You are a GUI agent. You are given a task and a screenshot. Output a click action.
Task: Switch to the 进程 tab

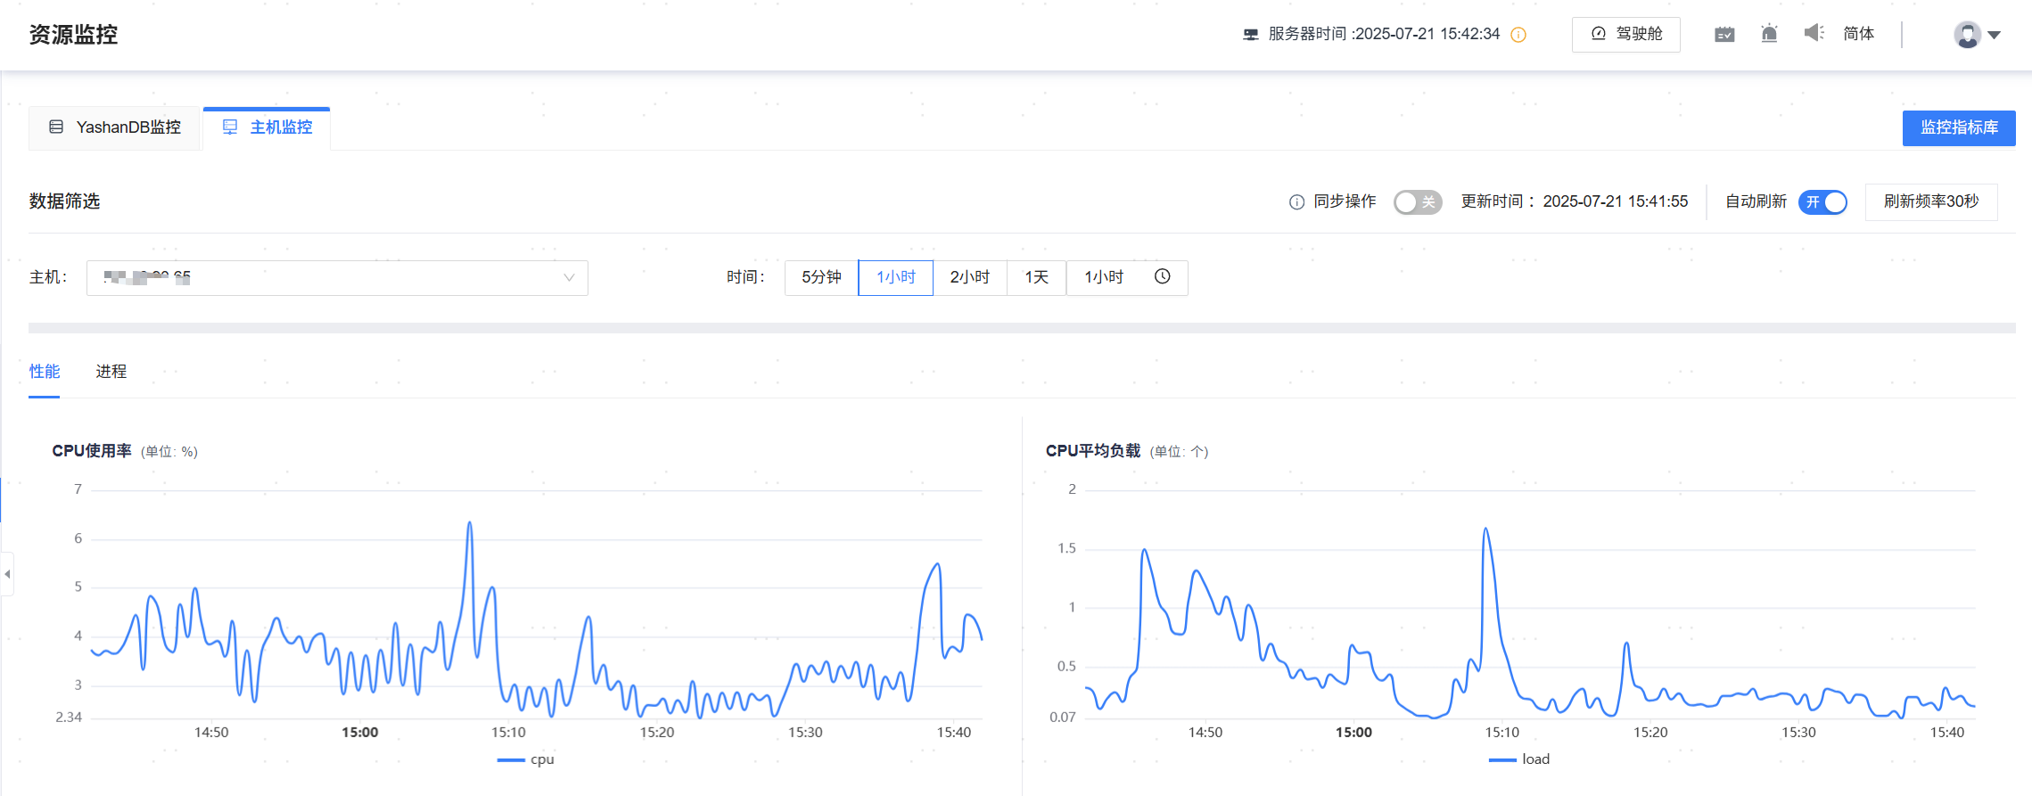point(111,372)
